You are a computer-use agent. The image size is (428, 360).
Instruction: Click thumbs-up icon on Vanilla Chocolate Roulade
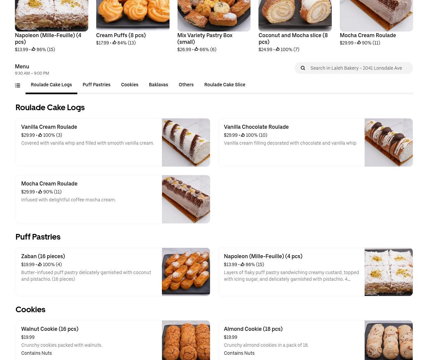243,135
